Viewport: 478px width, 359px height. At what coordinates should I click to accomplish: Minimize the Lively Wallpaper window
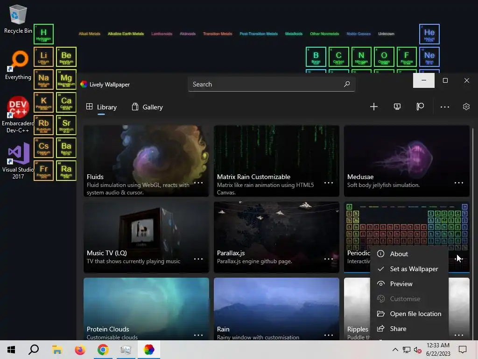[424, 80]
